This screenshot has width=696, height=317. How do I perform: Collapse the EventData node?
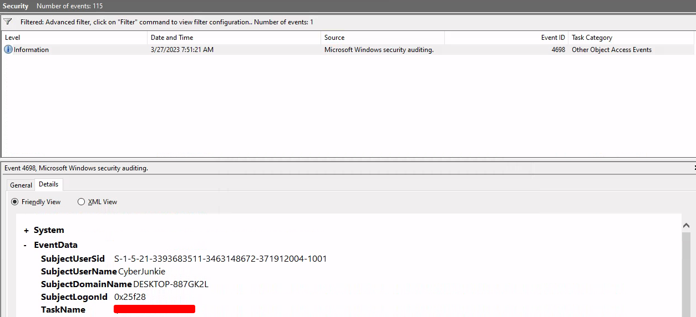coord(26,245)
